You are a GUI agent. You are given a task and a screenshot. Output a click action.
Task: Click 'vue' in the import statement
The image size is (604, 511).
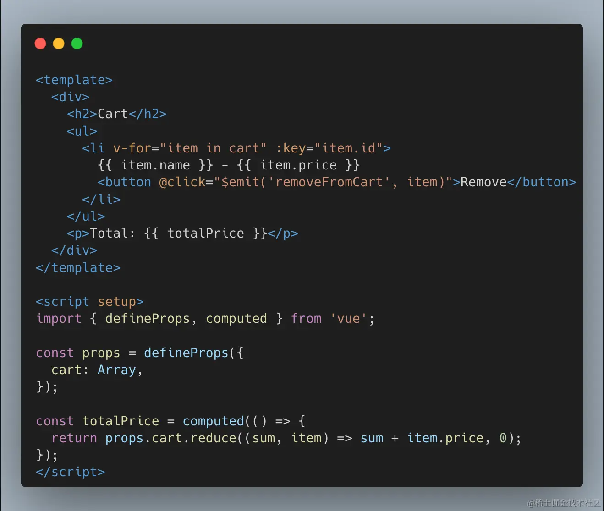click(349, 319)
